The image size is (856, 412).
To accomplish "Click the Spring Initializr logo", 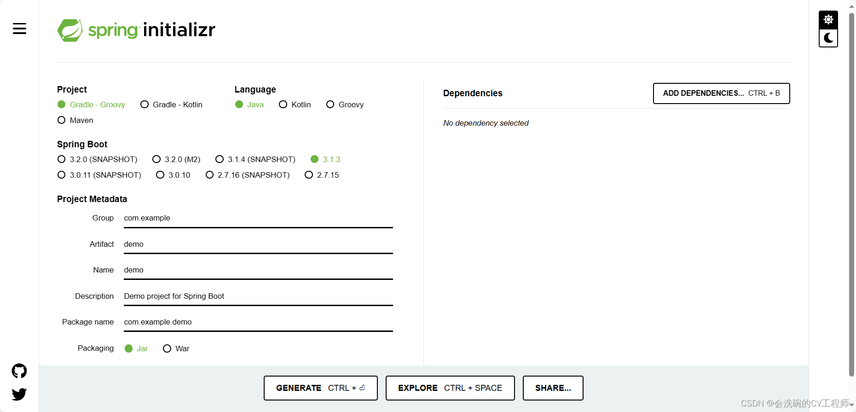I will (136, 30).
